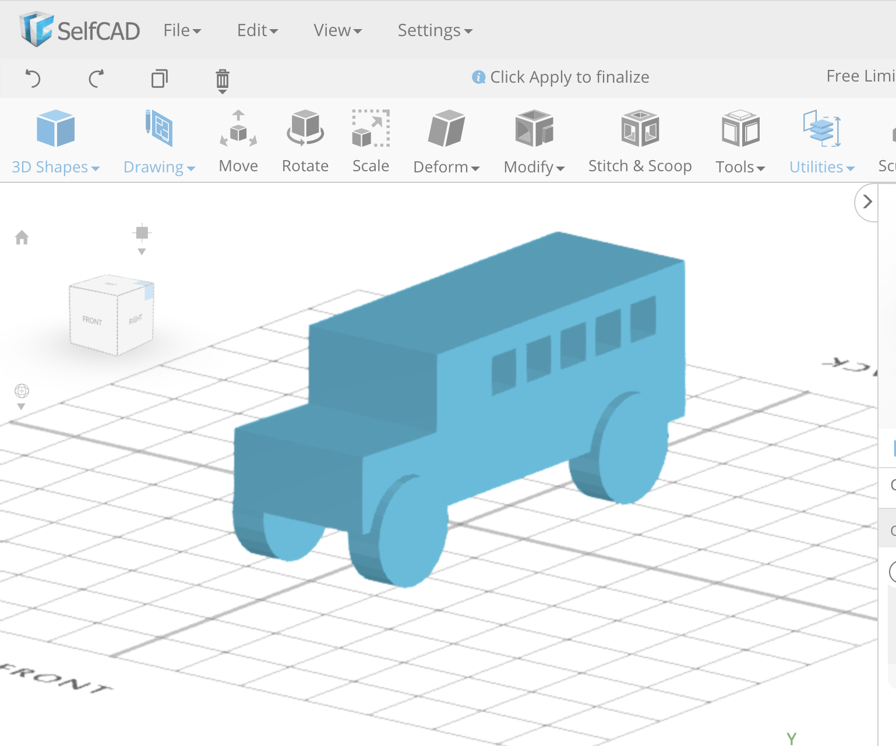Select the Rotate tool
Viewport: 896px width, 746px height.
click(305, 141)
